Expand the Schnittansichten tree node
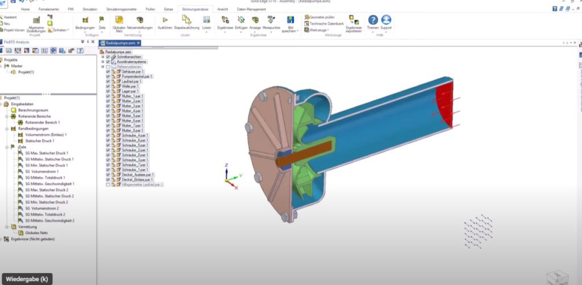This screenshot has height=285, width=582. tap(102, 57)
